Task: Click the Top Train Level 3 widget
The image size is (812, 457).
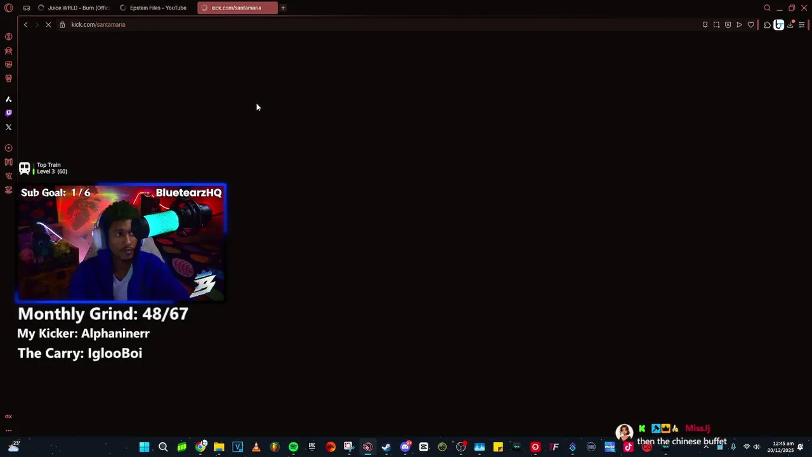Action: [x=43, y=168]
